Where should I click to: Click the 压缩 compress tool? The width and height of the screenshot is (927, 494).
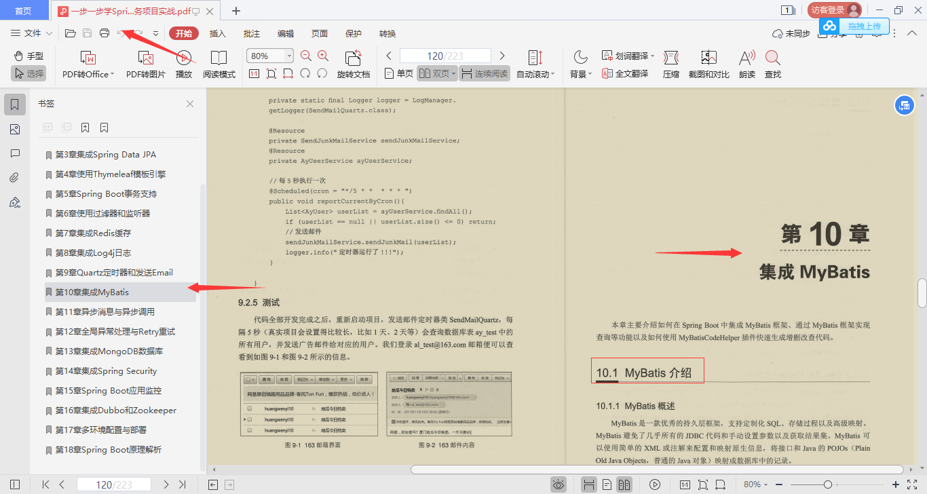point(671,65)
